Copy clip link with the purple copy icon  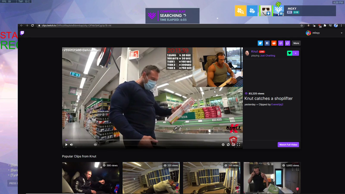pyautogui.click(x=287, y=43)
